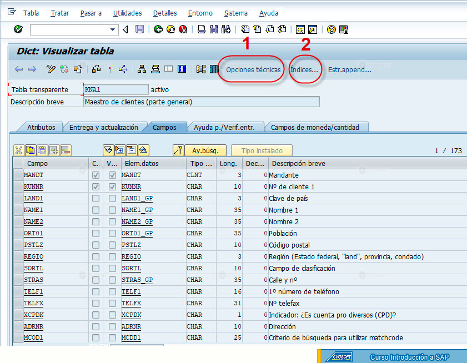Open the command field dropdown arrow
This screenshot has width=467, height=363.
point(112,29)
